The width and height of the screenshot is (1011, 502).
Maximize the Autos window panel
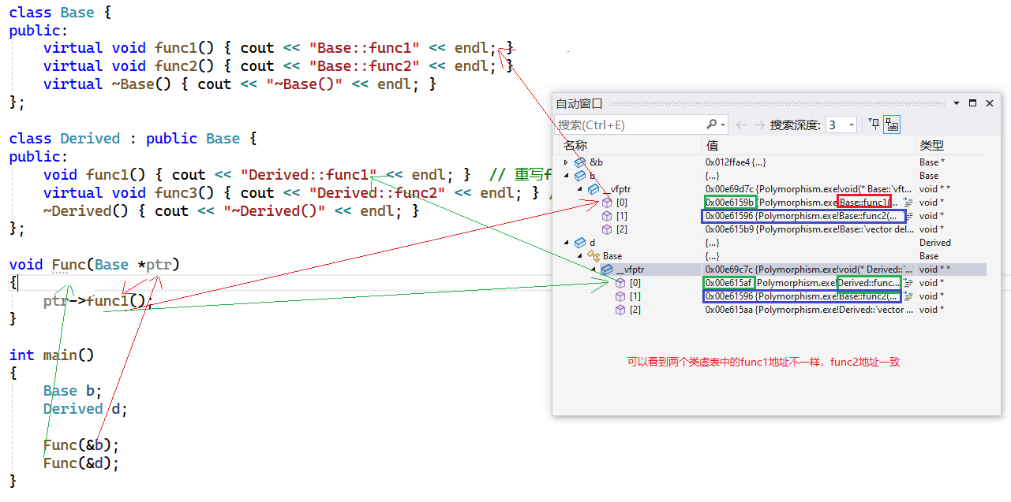[972, 103]
